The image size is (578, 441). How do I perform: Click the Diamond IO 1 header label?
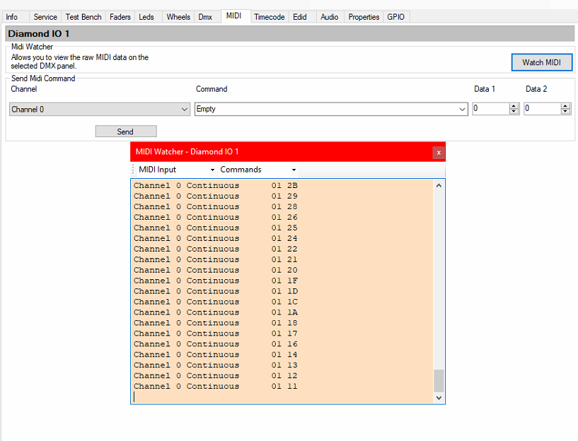[39, 34]
